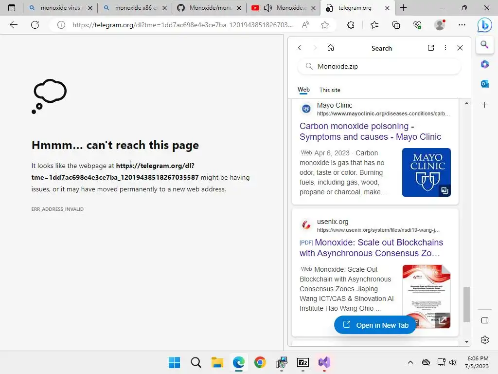Mute the YouTube tab speaker icon
498x374 pixels.
click(x=268, y=8)
